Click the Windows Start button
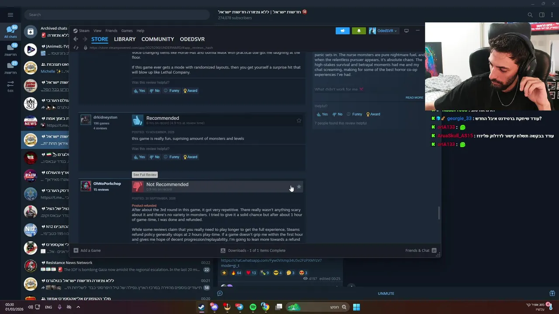Image resolution: width=559 pixels, height=314 pixels. (x=356, y=307)
